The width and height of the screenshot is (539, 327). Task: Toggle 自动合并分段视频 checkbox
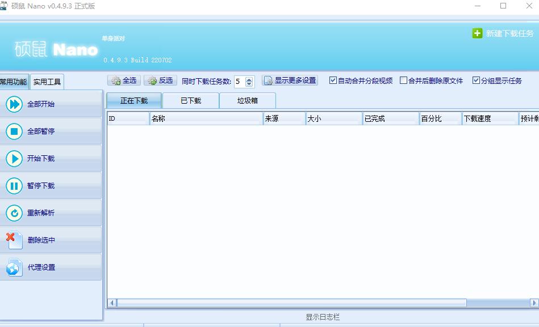pos(333,80)
